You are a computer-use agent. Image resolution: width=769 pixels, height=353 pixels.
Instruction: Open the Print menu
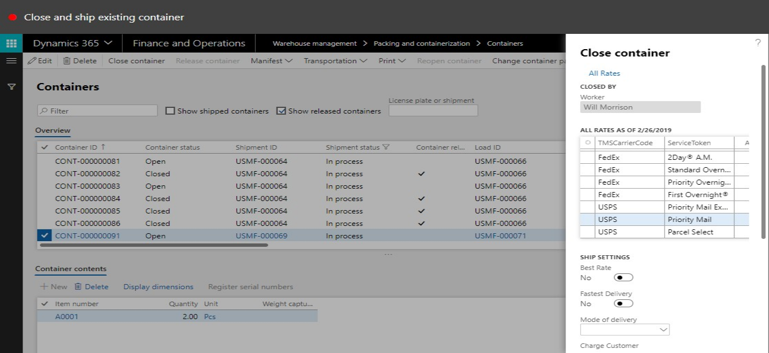392,61
